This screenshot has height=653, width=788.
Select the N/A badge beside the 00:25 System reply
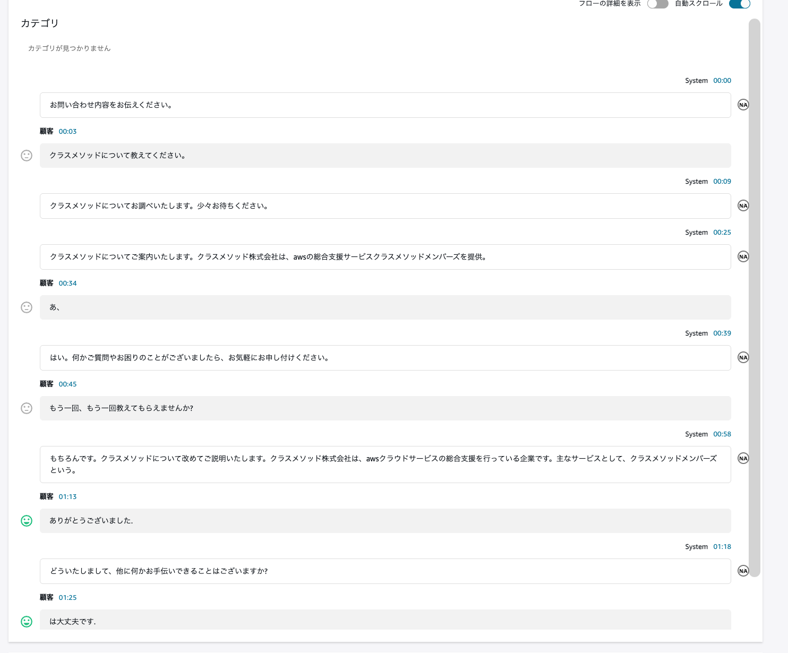click(743, 256)
